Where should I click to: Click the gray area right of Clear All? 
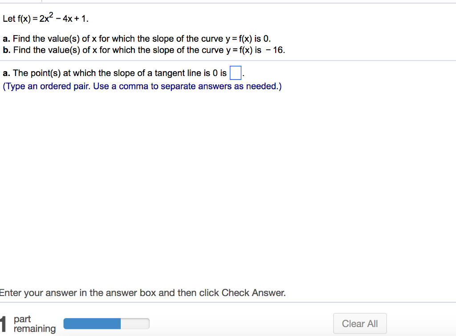pos(423,323)
